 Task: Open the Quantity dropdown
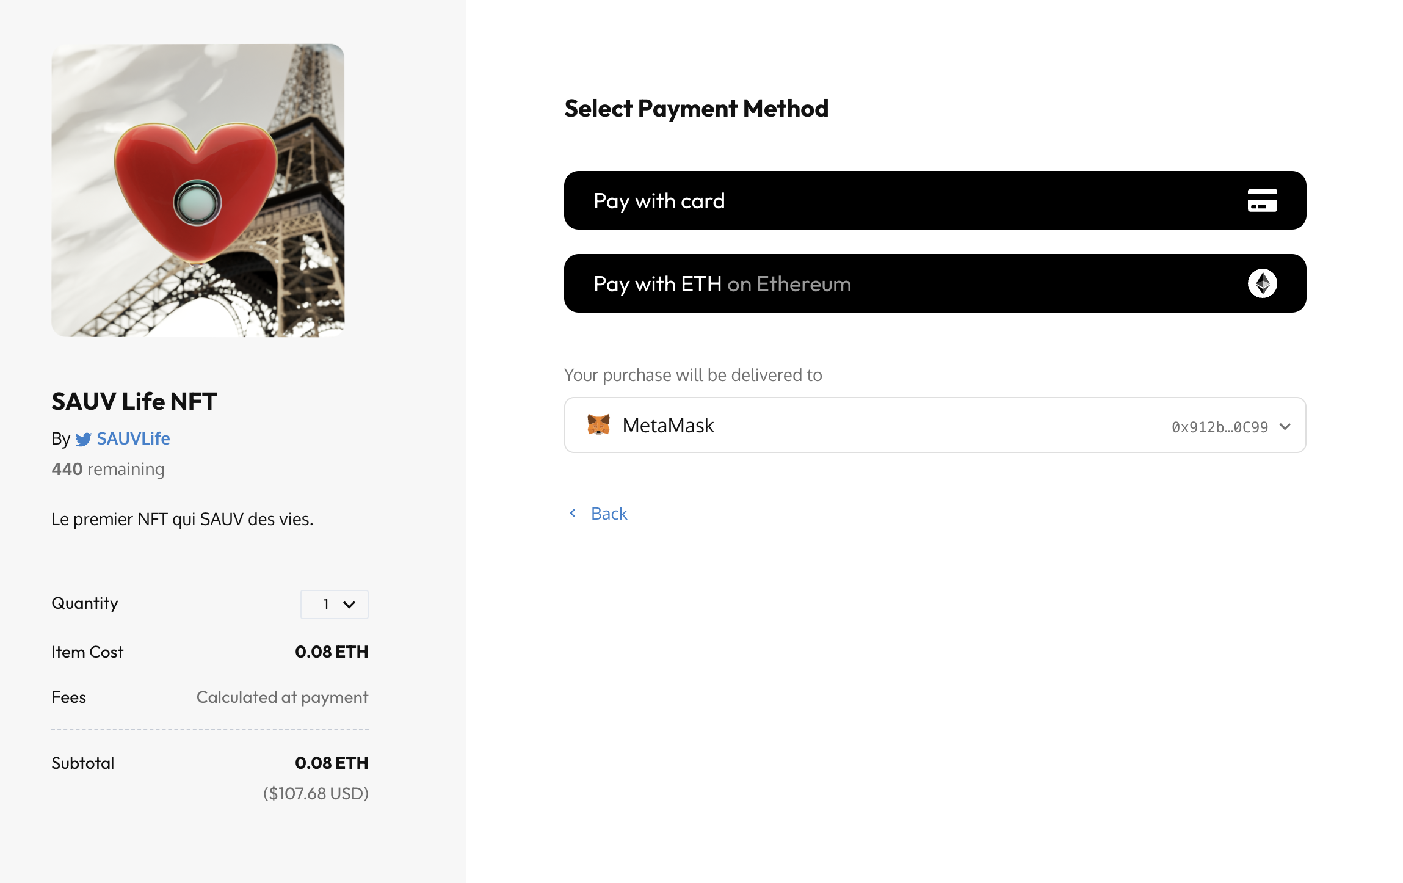click(334, 604)
